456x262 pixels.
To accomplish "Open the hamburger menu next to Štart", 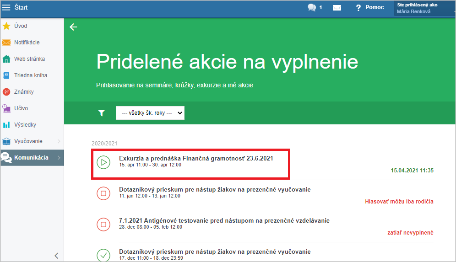I will [6, 7].
